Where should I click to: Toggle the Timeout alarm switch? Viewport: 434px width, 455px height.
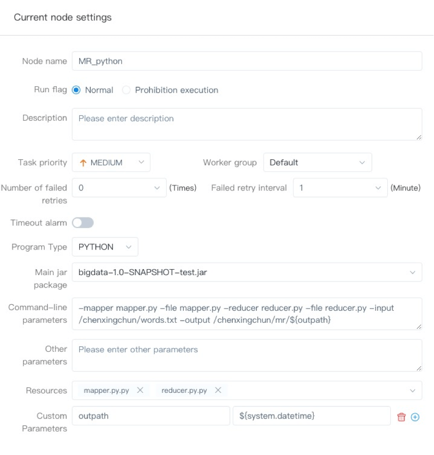pyautogui.click(x=83, y=222)
